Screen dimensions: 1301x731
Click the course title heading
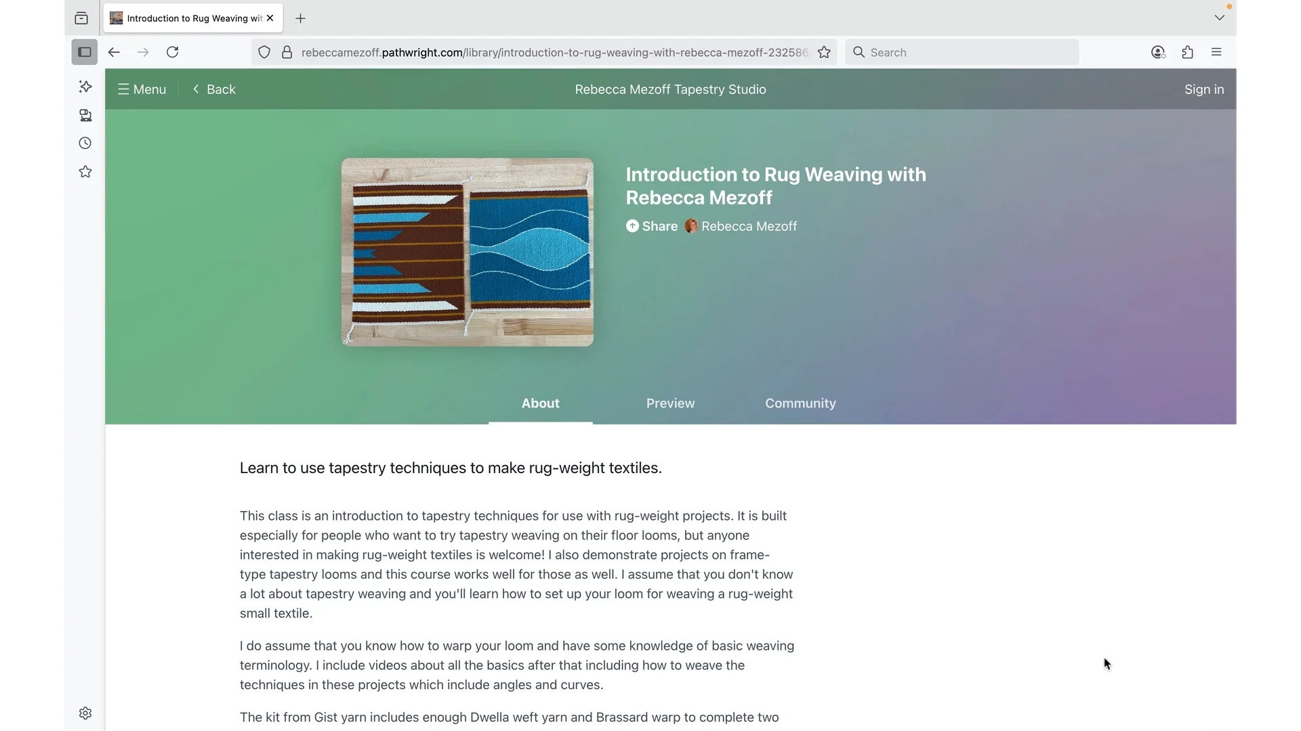[776, 186]
